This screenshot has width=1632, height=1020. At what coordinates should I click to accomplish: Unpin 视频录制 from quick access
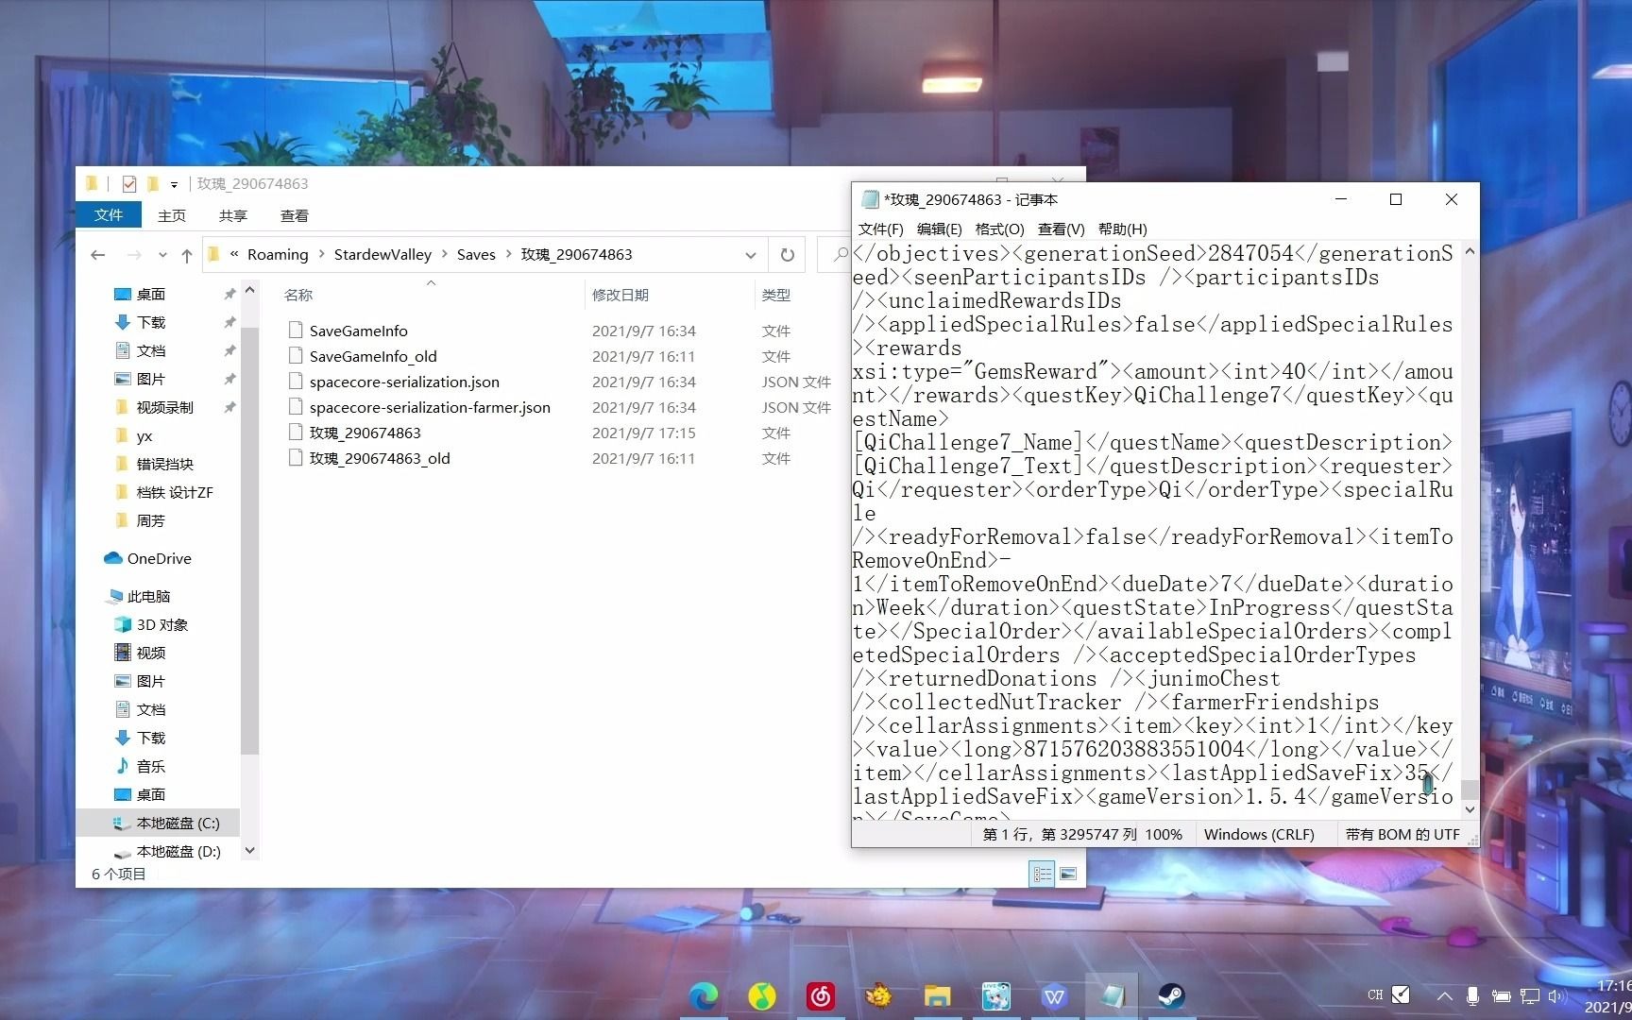click(229, 407)
